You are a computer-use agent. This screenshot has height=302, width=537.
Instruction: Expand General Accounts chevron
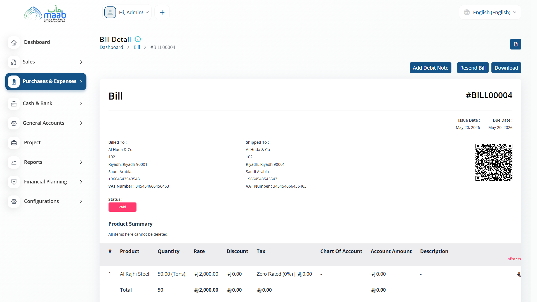point(81,123)
